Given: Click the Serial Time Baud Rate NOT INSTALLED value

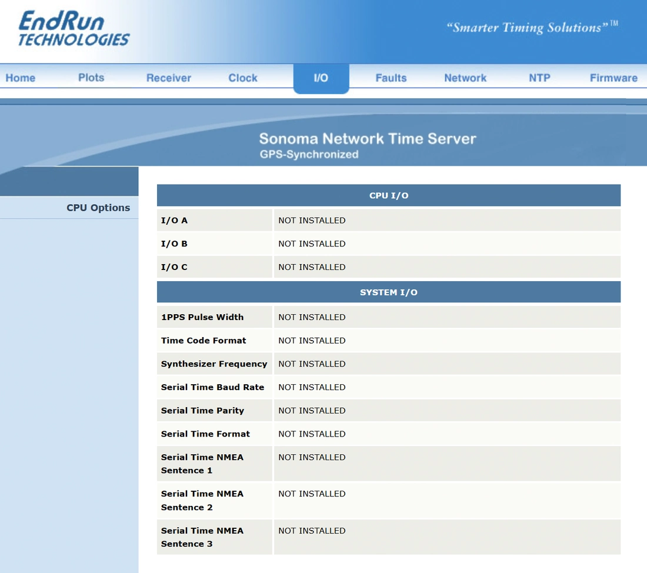Looking at the screenshot, I should pyautogui.click(x=312, y=387).
